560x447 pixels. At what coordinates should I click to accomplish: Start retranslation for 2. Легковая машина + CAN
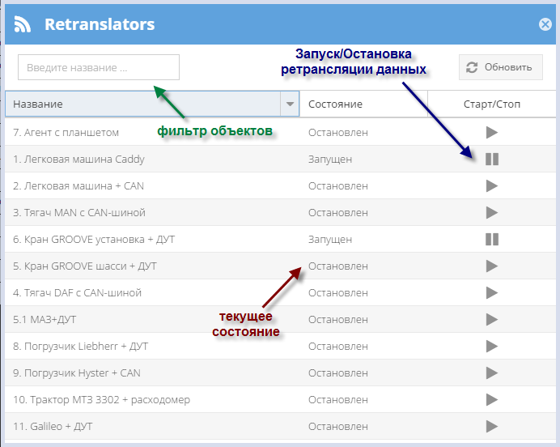(x=491, y=185)
